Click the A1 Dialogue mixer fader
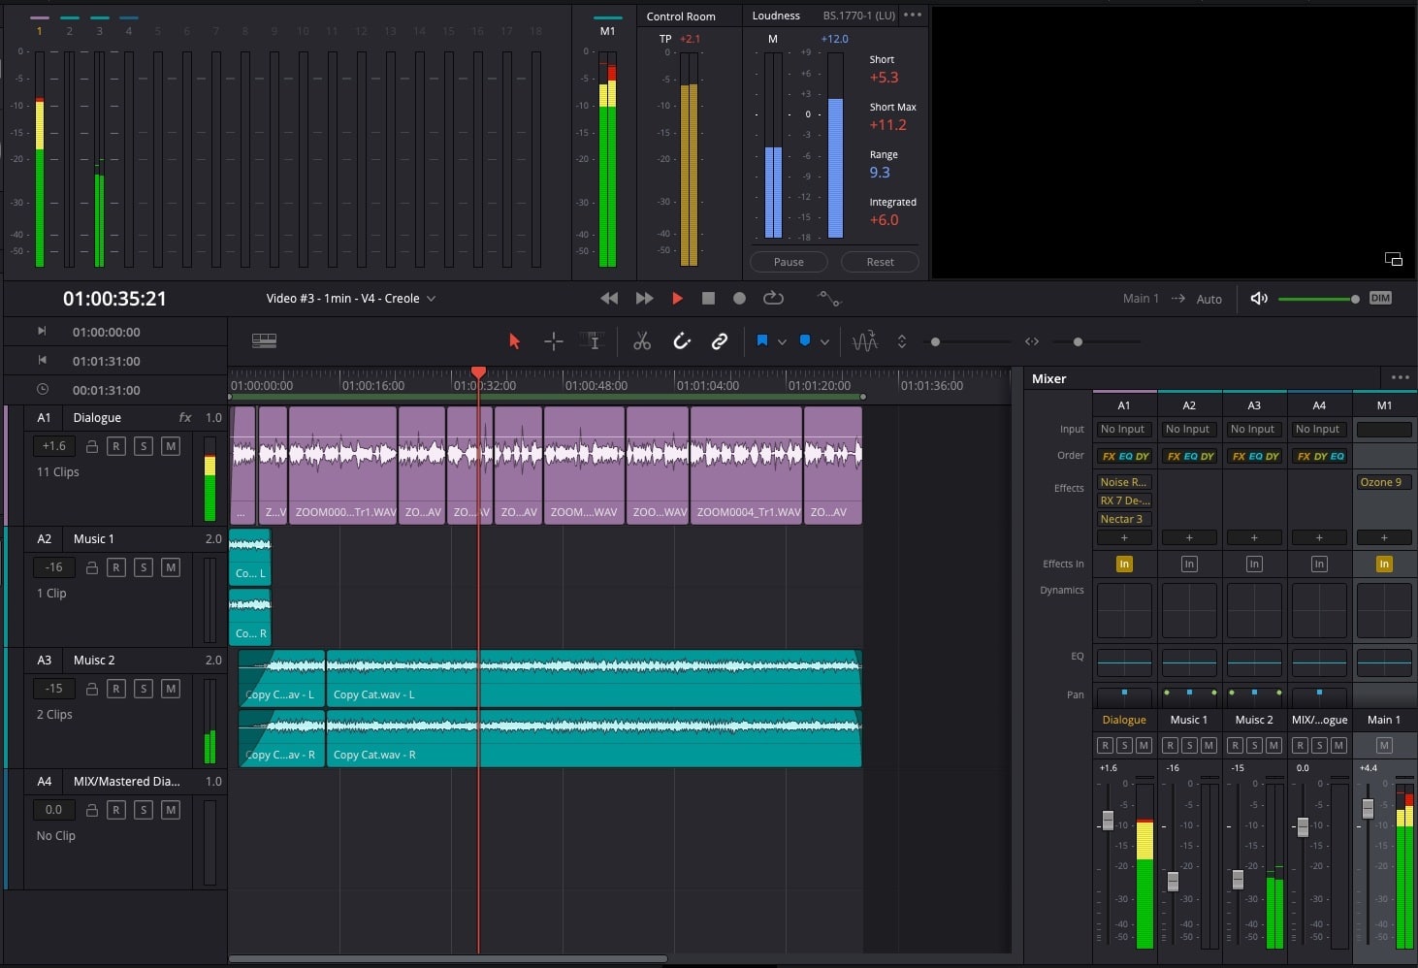Viewport: 1418px width, 968px height. tap(1108, 821)
